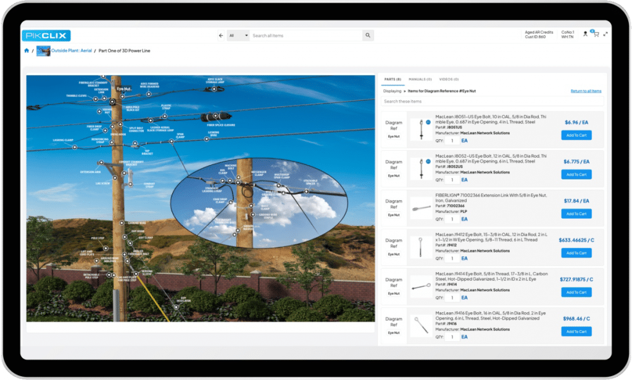Screen dimensions: 632x380
Task: Click the quantity field for FIBERLIGN 71002366
Action: (x=452, y=219)
